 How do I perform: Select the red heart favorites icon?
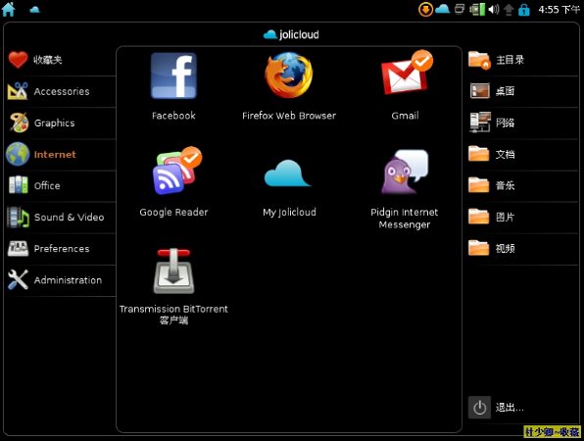click(18, 60)
